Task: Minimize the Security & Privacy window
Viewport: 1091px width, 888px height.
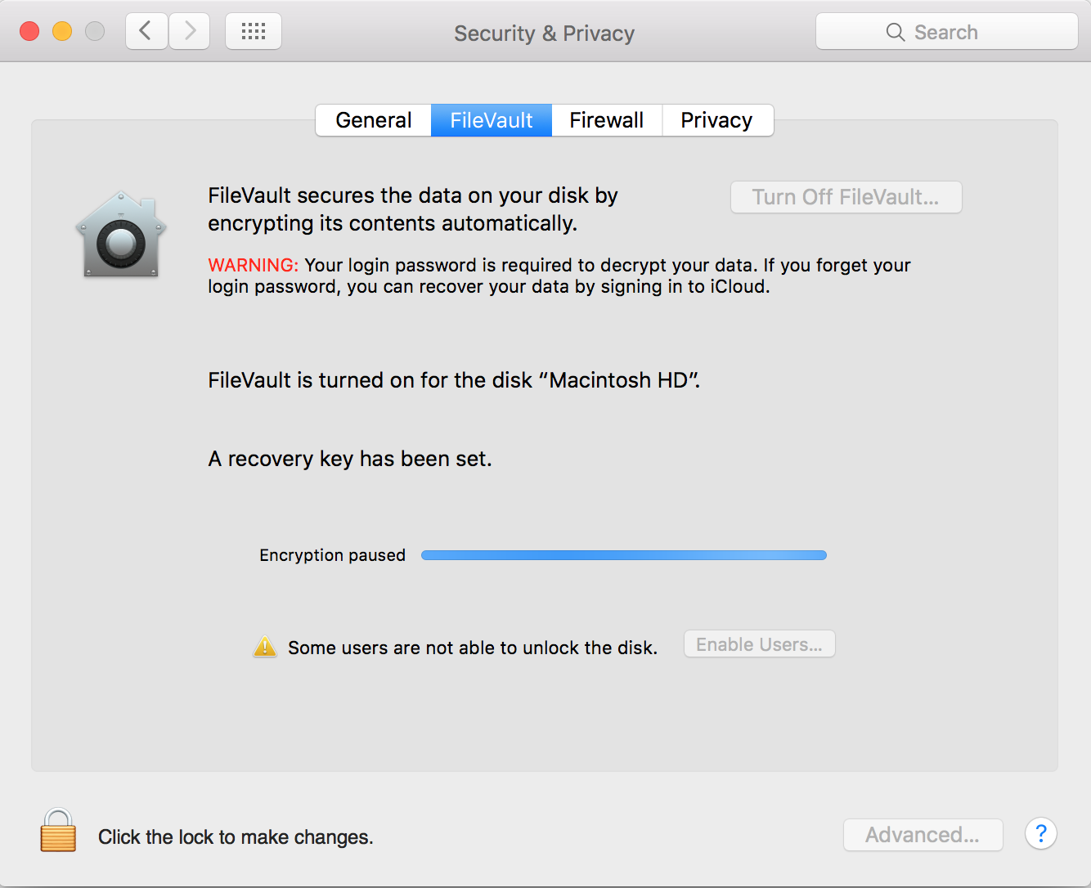Action: pos(62,32)
